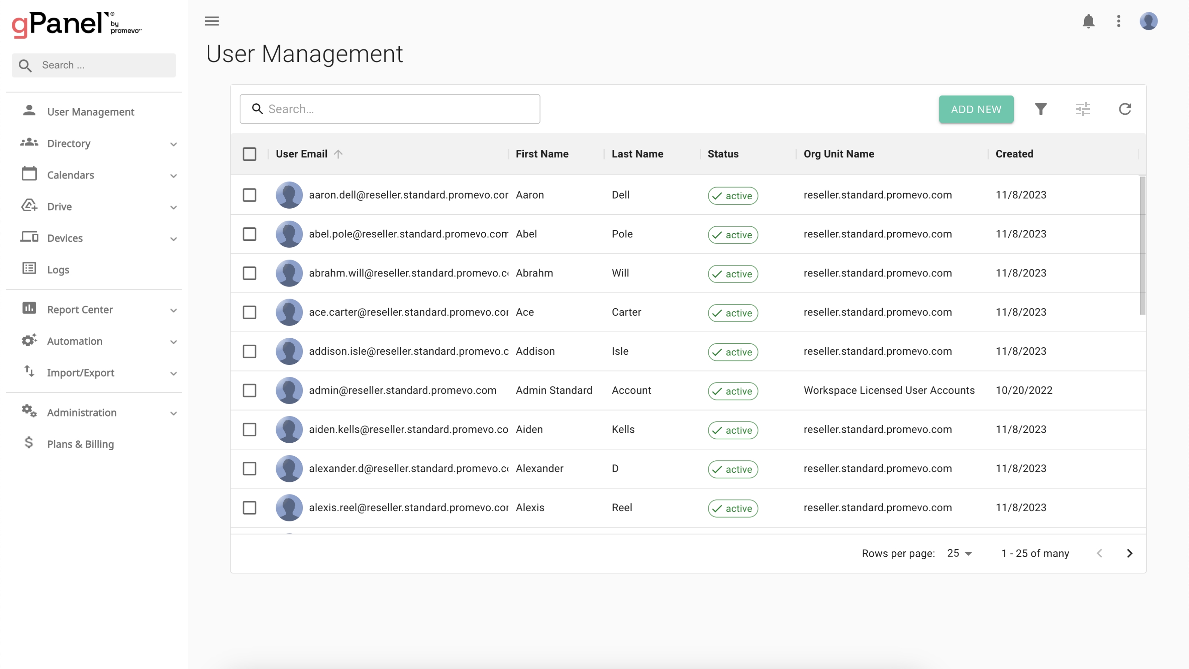The image size is (1189, 669).
Task: Click the ADD NEW button
Action: [976, 109]
